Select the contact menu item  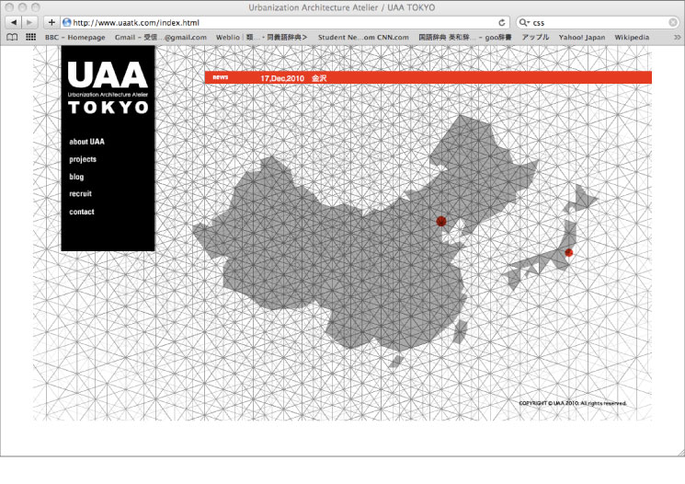(x=82, y=213)
